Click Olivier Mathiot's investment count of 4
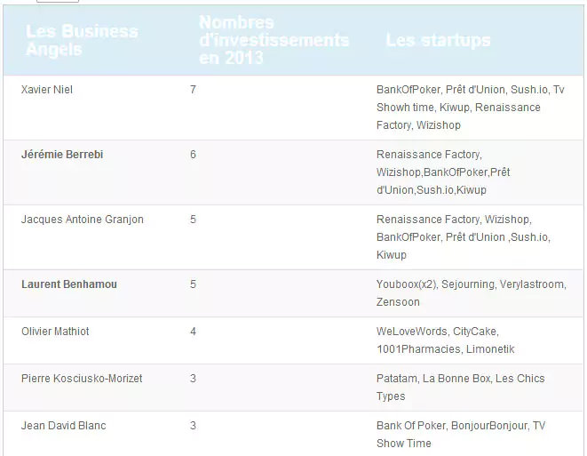Image resolution: width=587 pixels, height=456 pixels. (193, 332)
